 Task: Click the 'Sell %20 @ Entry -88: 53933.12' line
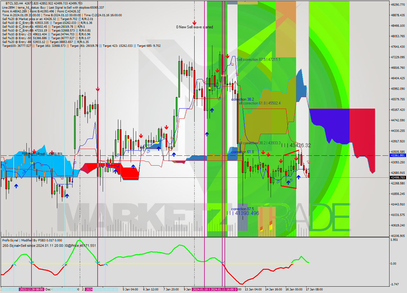pos(45,42)
